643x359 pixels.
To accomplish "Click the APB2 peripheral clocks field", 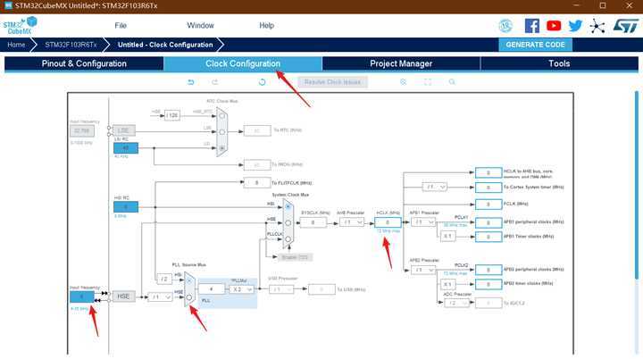I will point(489,270).
